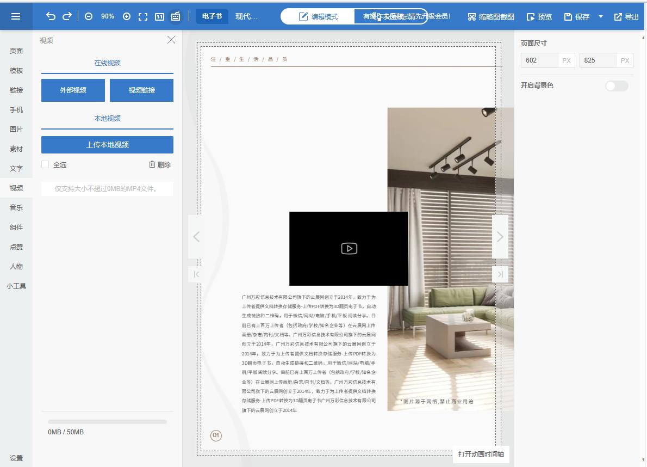Switch to 编辑模式 editing mode
This screenshot has height=467, width=647.
(x=318, y=16)
